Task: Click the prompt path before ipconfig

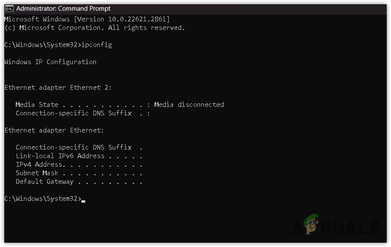Action: click(x=42, y=45)
